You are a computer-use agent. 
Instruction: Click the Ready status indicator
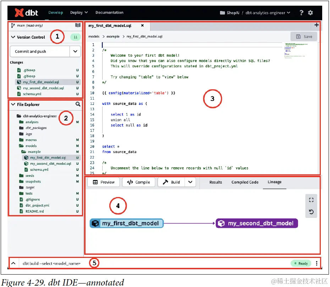click(301, 263)
